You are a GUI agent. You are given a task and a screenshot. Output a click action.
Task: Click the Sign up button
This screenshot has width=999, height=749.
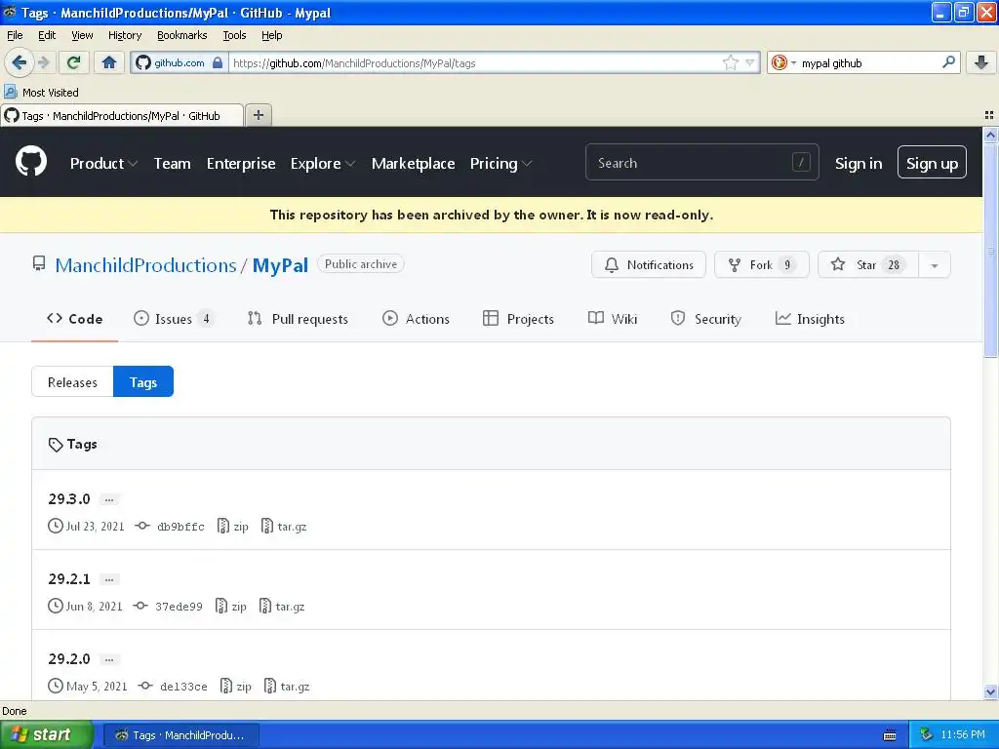coord(932,163)
